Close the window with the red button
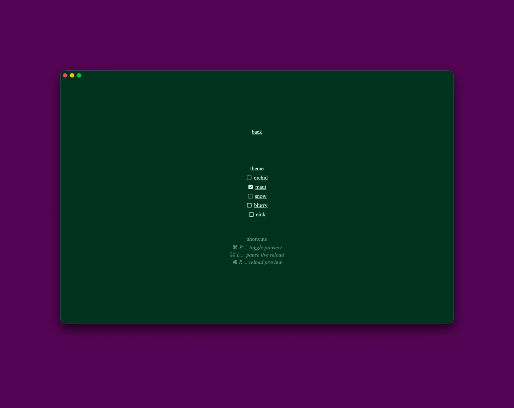Screen dimensions: 514x408 click(x=65, y=75)
